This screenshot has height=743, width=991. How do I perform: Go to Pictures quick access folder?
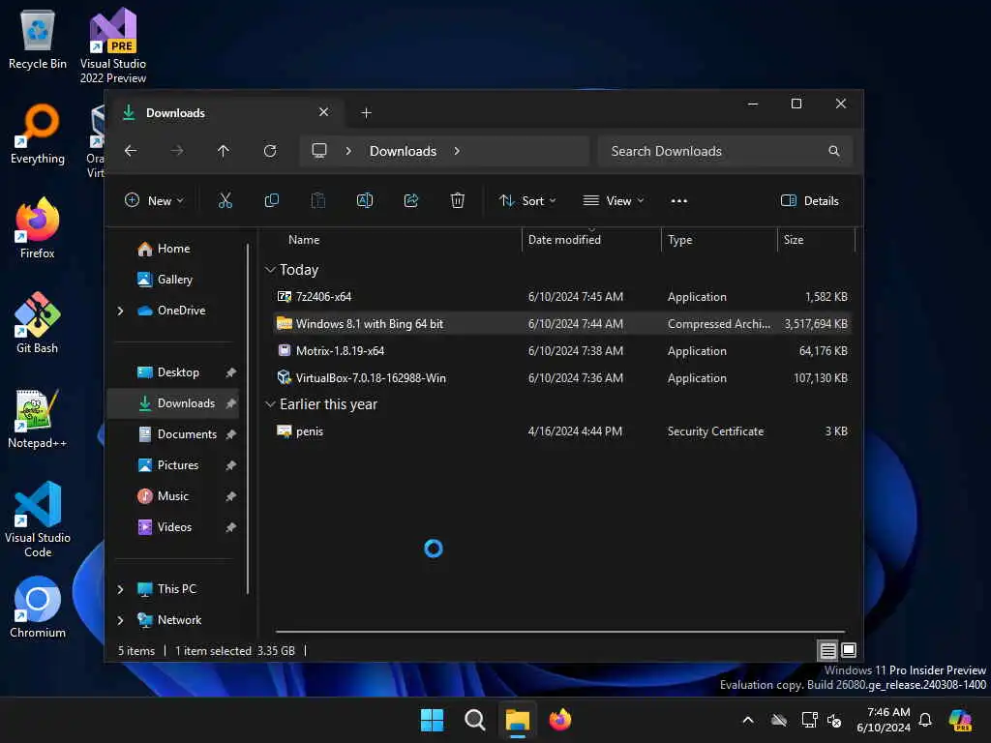pos(168,465)
